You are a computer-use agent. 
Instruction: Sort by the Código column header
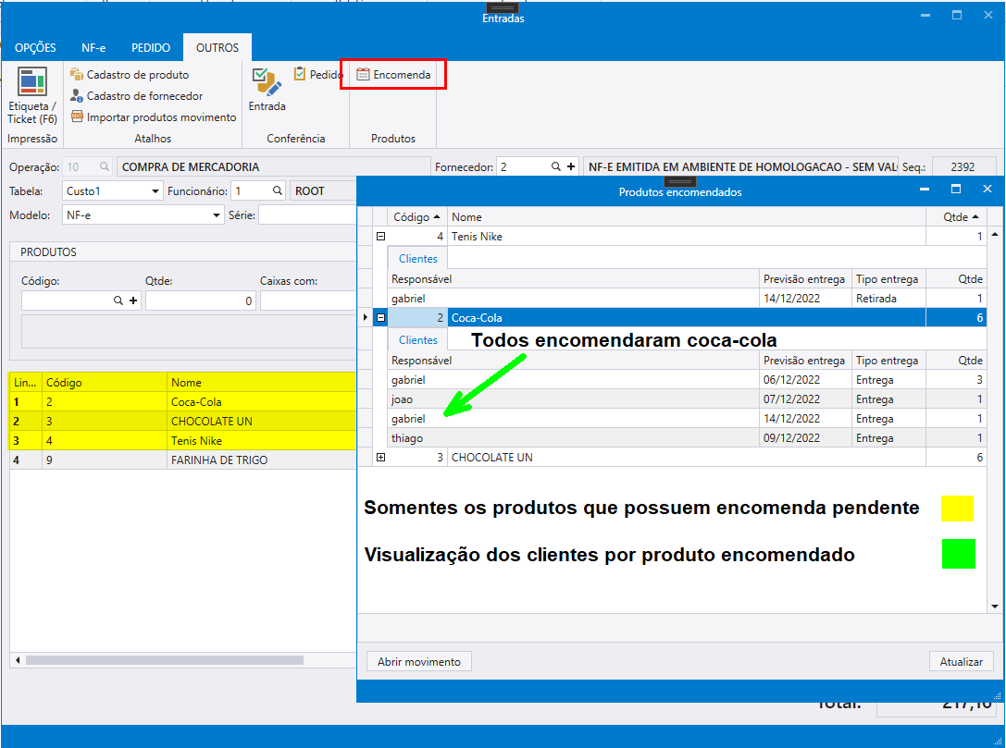(417, 216)
